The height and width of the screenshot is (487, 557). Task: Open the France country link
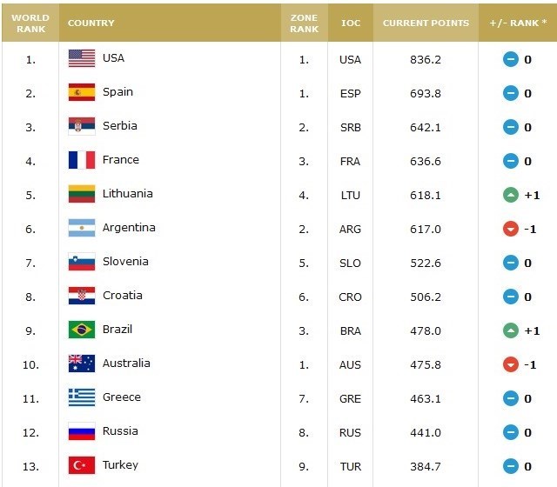(x=120, y=160)
